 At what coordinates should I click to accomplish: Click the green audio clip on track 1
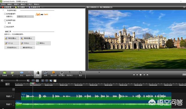93,104
